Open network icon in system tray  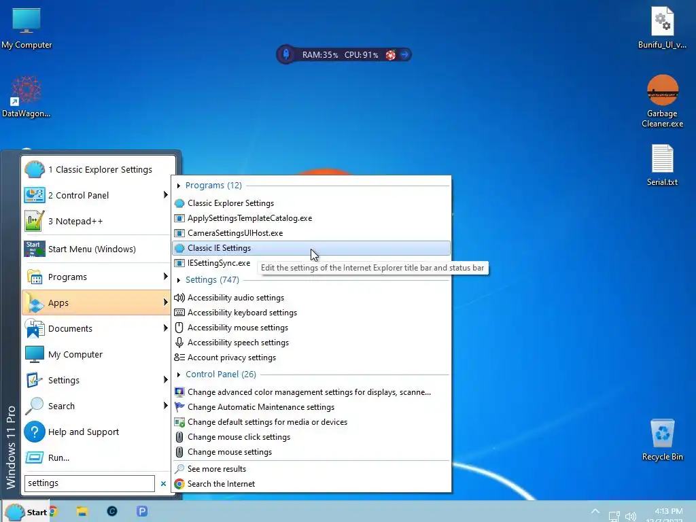pyautogui.click(x=614, y=517)
